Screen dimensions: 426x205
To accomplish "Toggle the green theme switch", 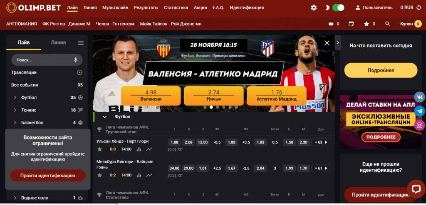I will coord(338,7).
